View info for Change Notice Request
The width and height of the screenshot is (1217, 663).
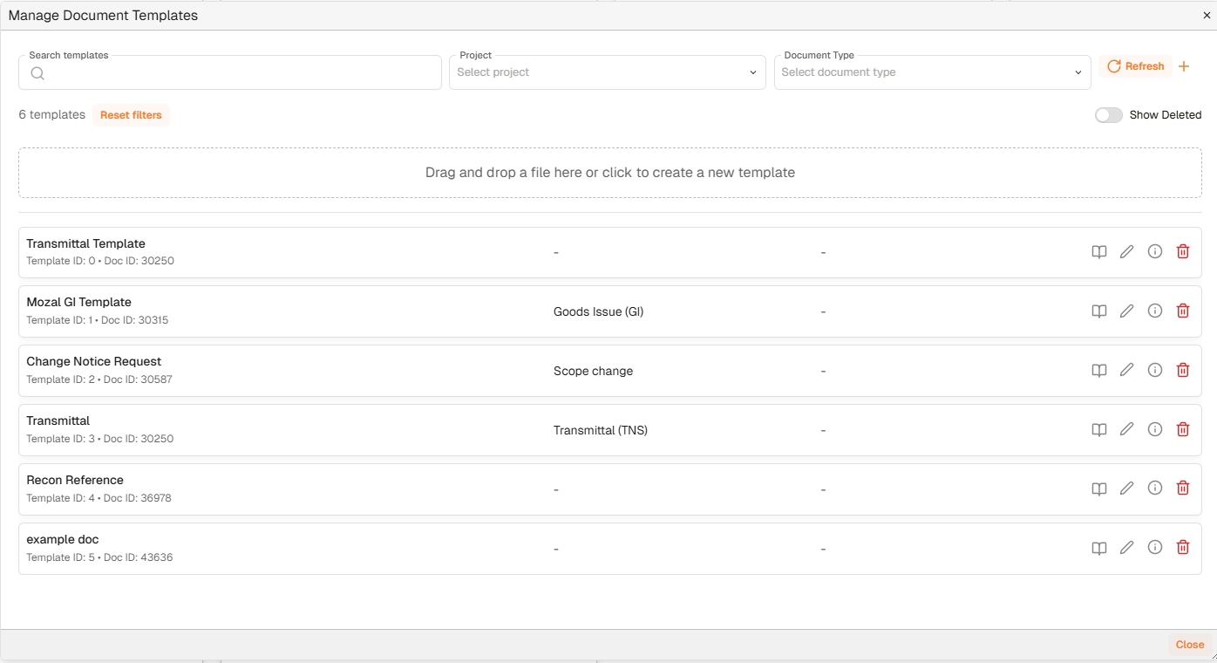click(1155, 371)
